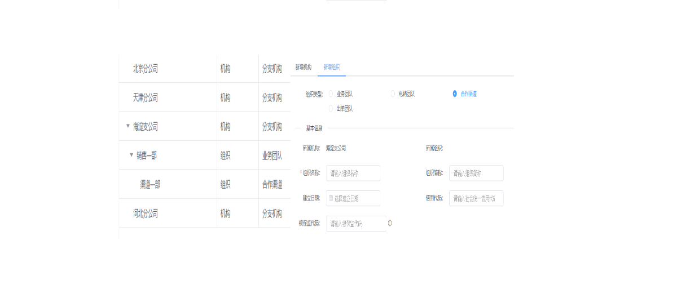Click the 基本信息 section heading
677x294 pixels.
pyautogui.click(x=314, y=128)
